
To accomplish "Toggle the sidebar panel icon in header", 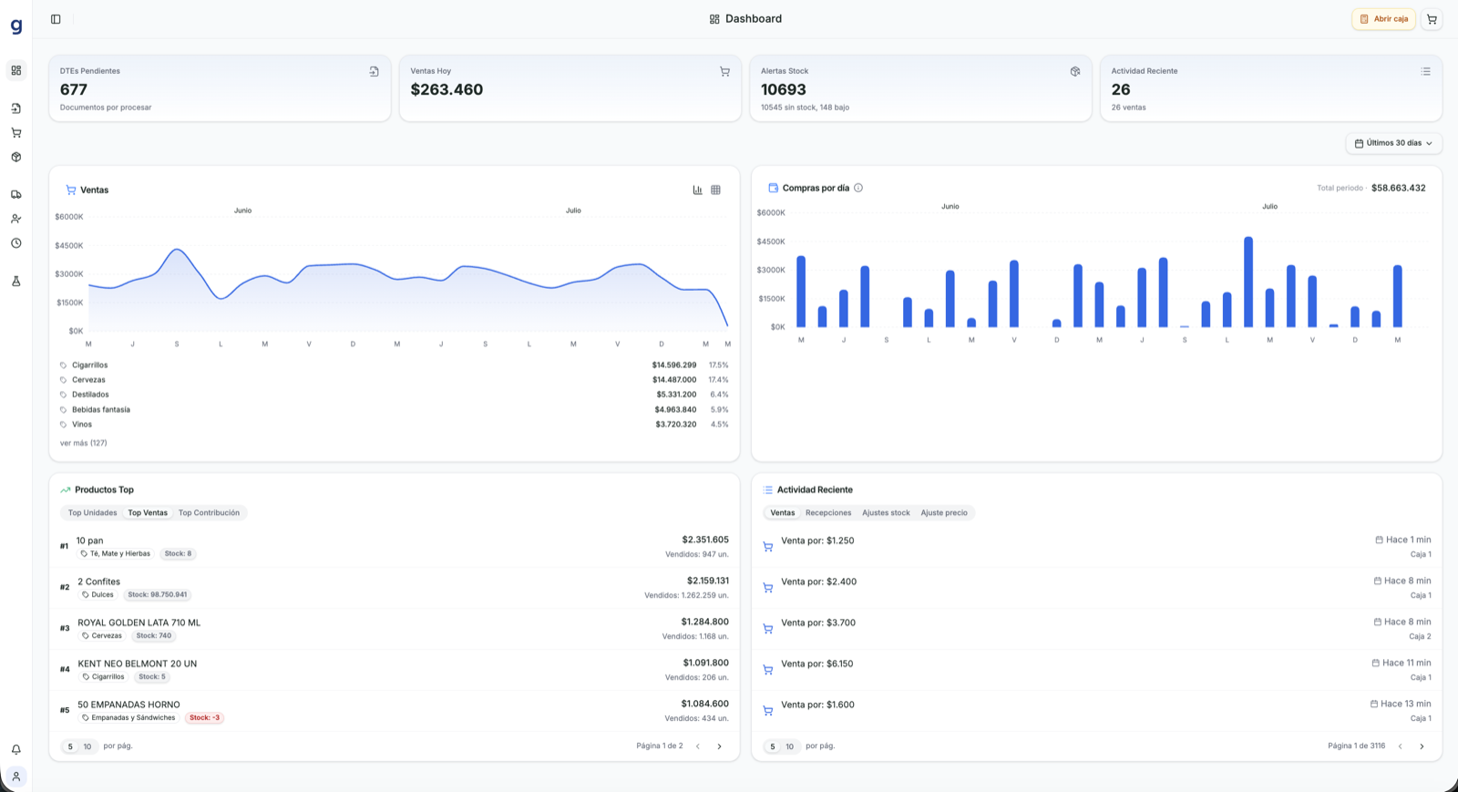I will [x=56, y=19].
